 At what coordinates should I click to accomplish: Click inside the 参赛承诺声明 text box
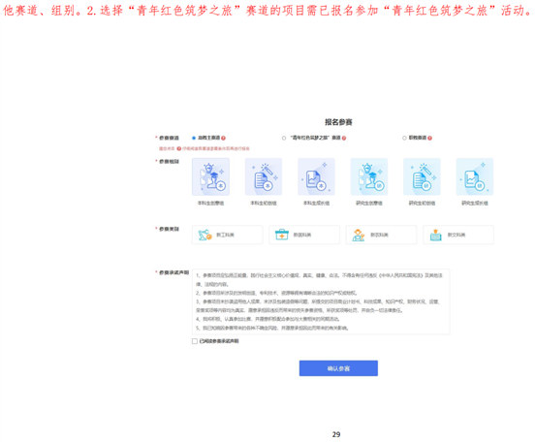click(x=321, y=301)
